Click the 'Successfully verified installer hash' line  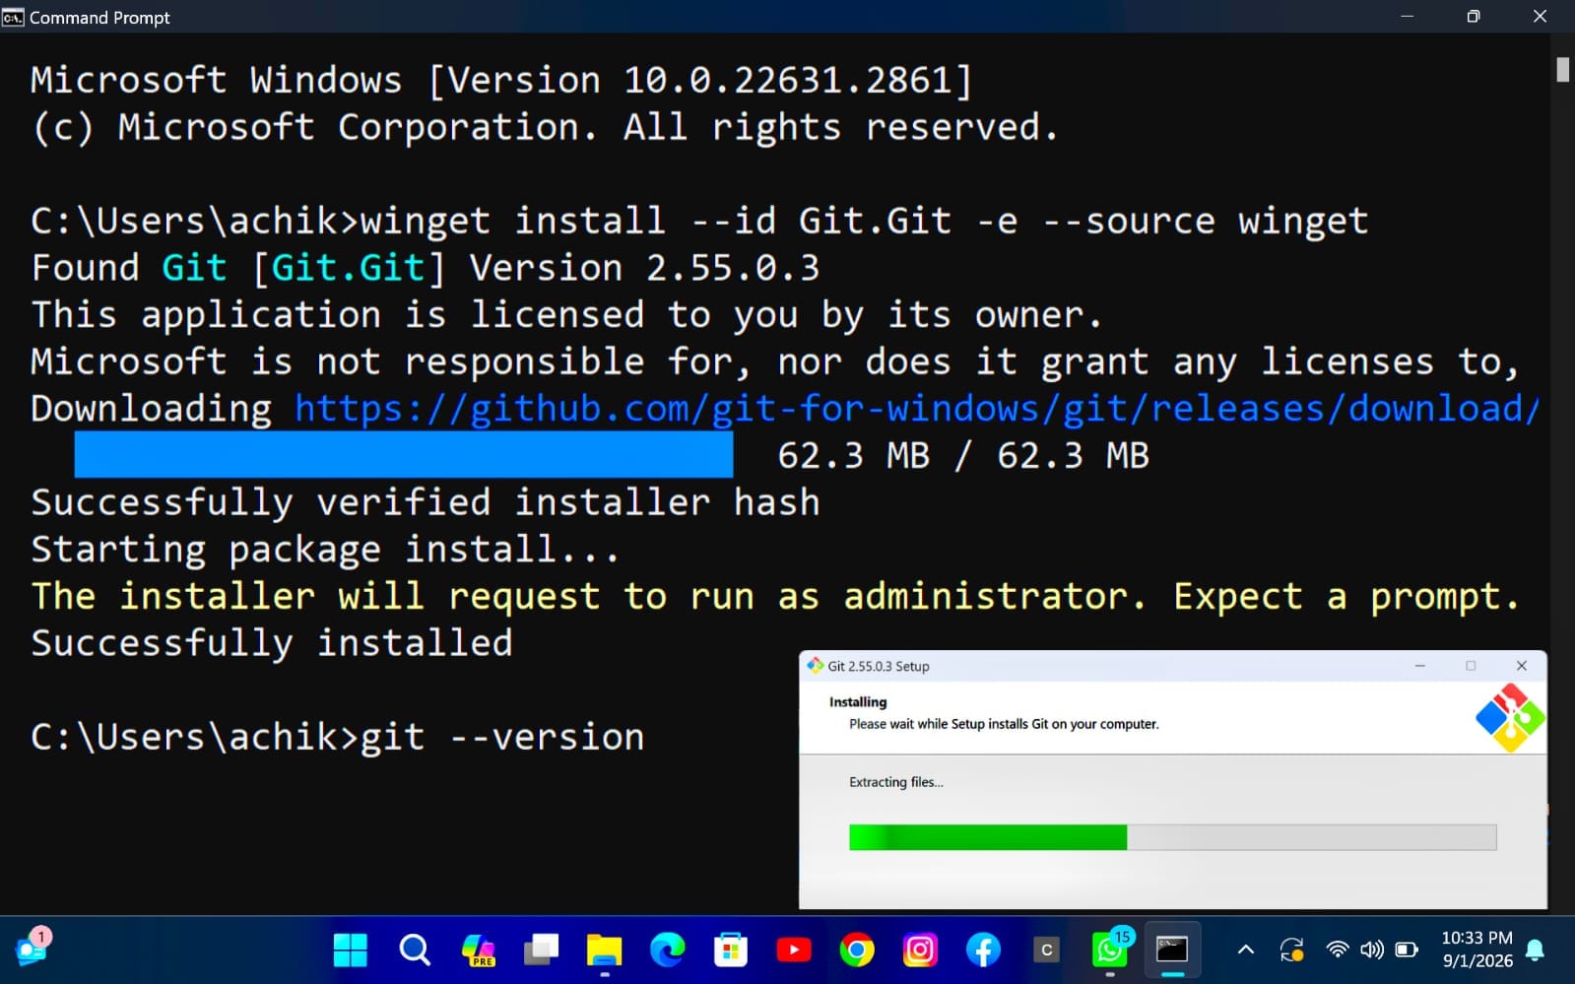(426, 502)
